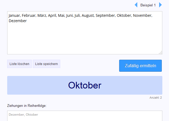This screenshot has height=121, width=169.
Task: Click the word März in the list
Action: click(42, 16)
